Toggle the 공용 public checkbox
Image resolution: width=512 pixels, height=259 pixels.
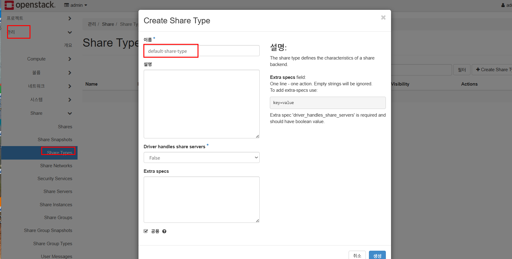(146, 231)
